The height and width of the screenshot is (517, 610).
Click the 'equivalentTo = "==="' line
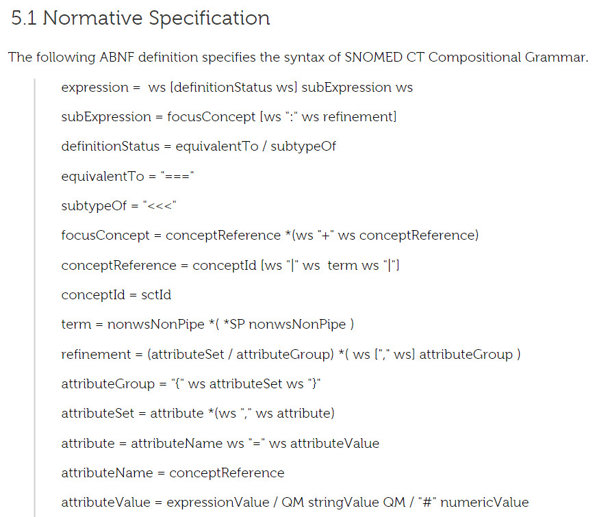pos(127,176)
